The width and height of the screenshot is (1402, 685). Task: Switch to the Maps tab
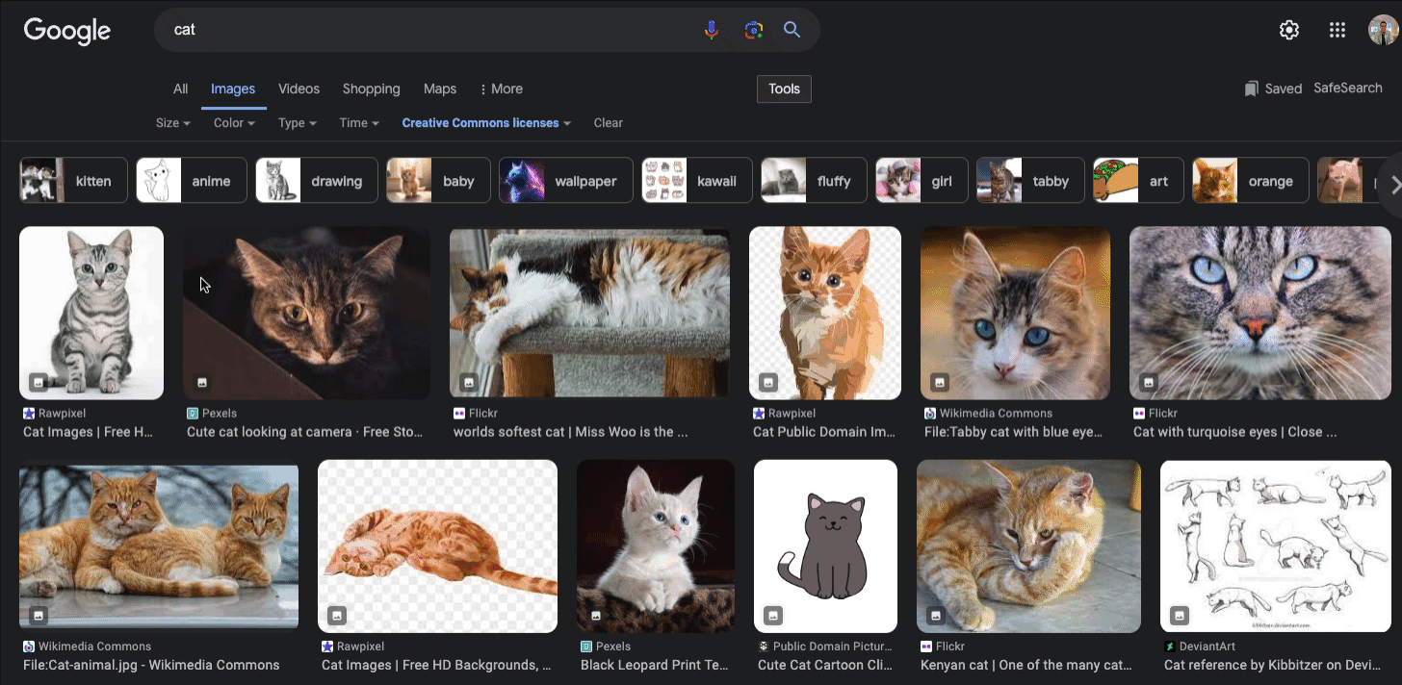[x=440, y=89]
